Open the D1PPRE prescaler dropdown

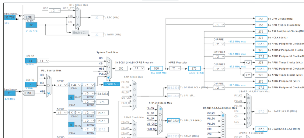219,44
